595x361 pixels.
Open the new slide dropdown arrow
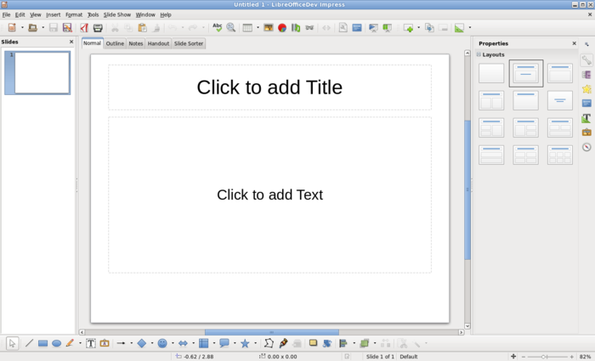coord(418,28)
